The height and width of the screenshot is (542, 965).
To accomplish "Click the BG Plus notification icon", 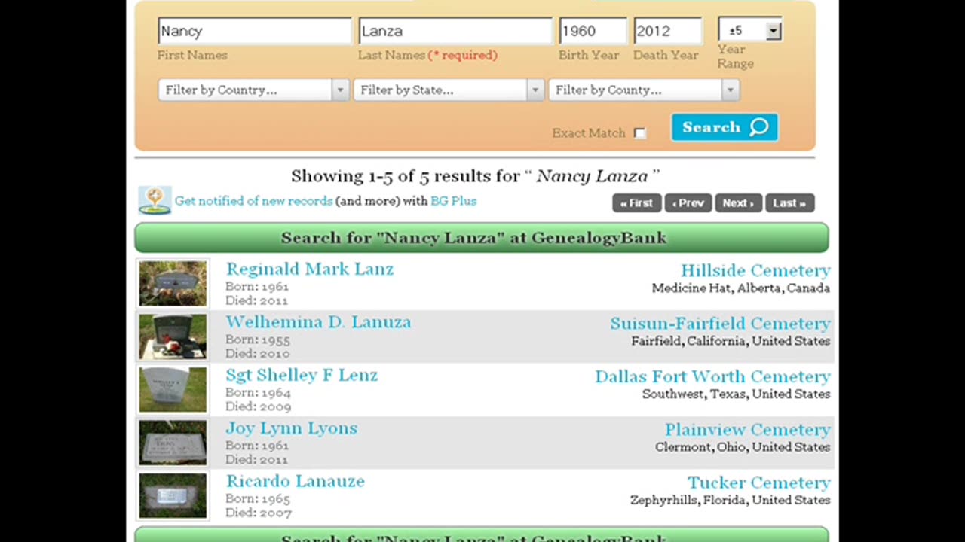I will [155, 201].
